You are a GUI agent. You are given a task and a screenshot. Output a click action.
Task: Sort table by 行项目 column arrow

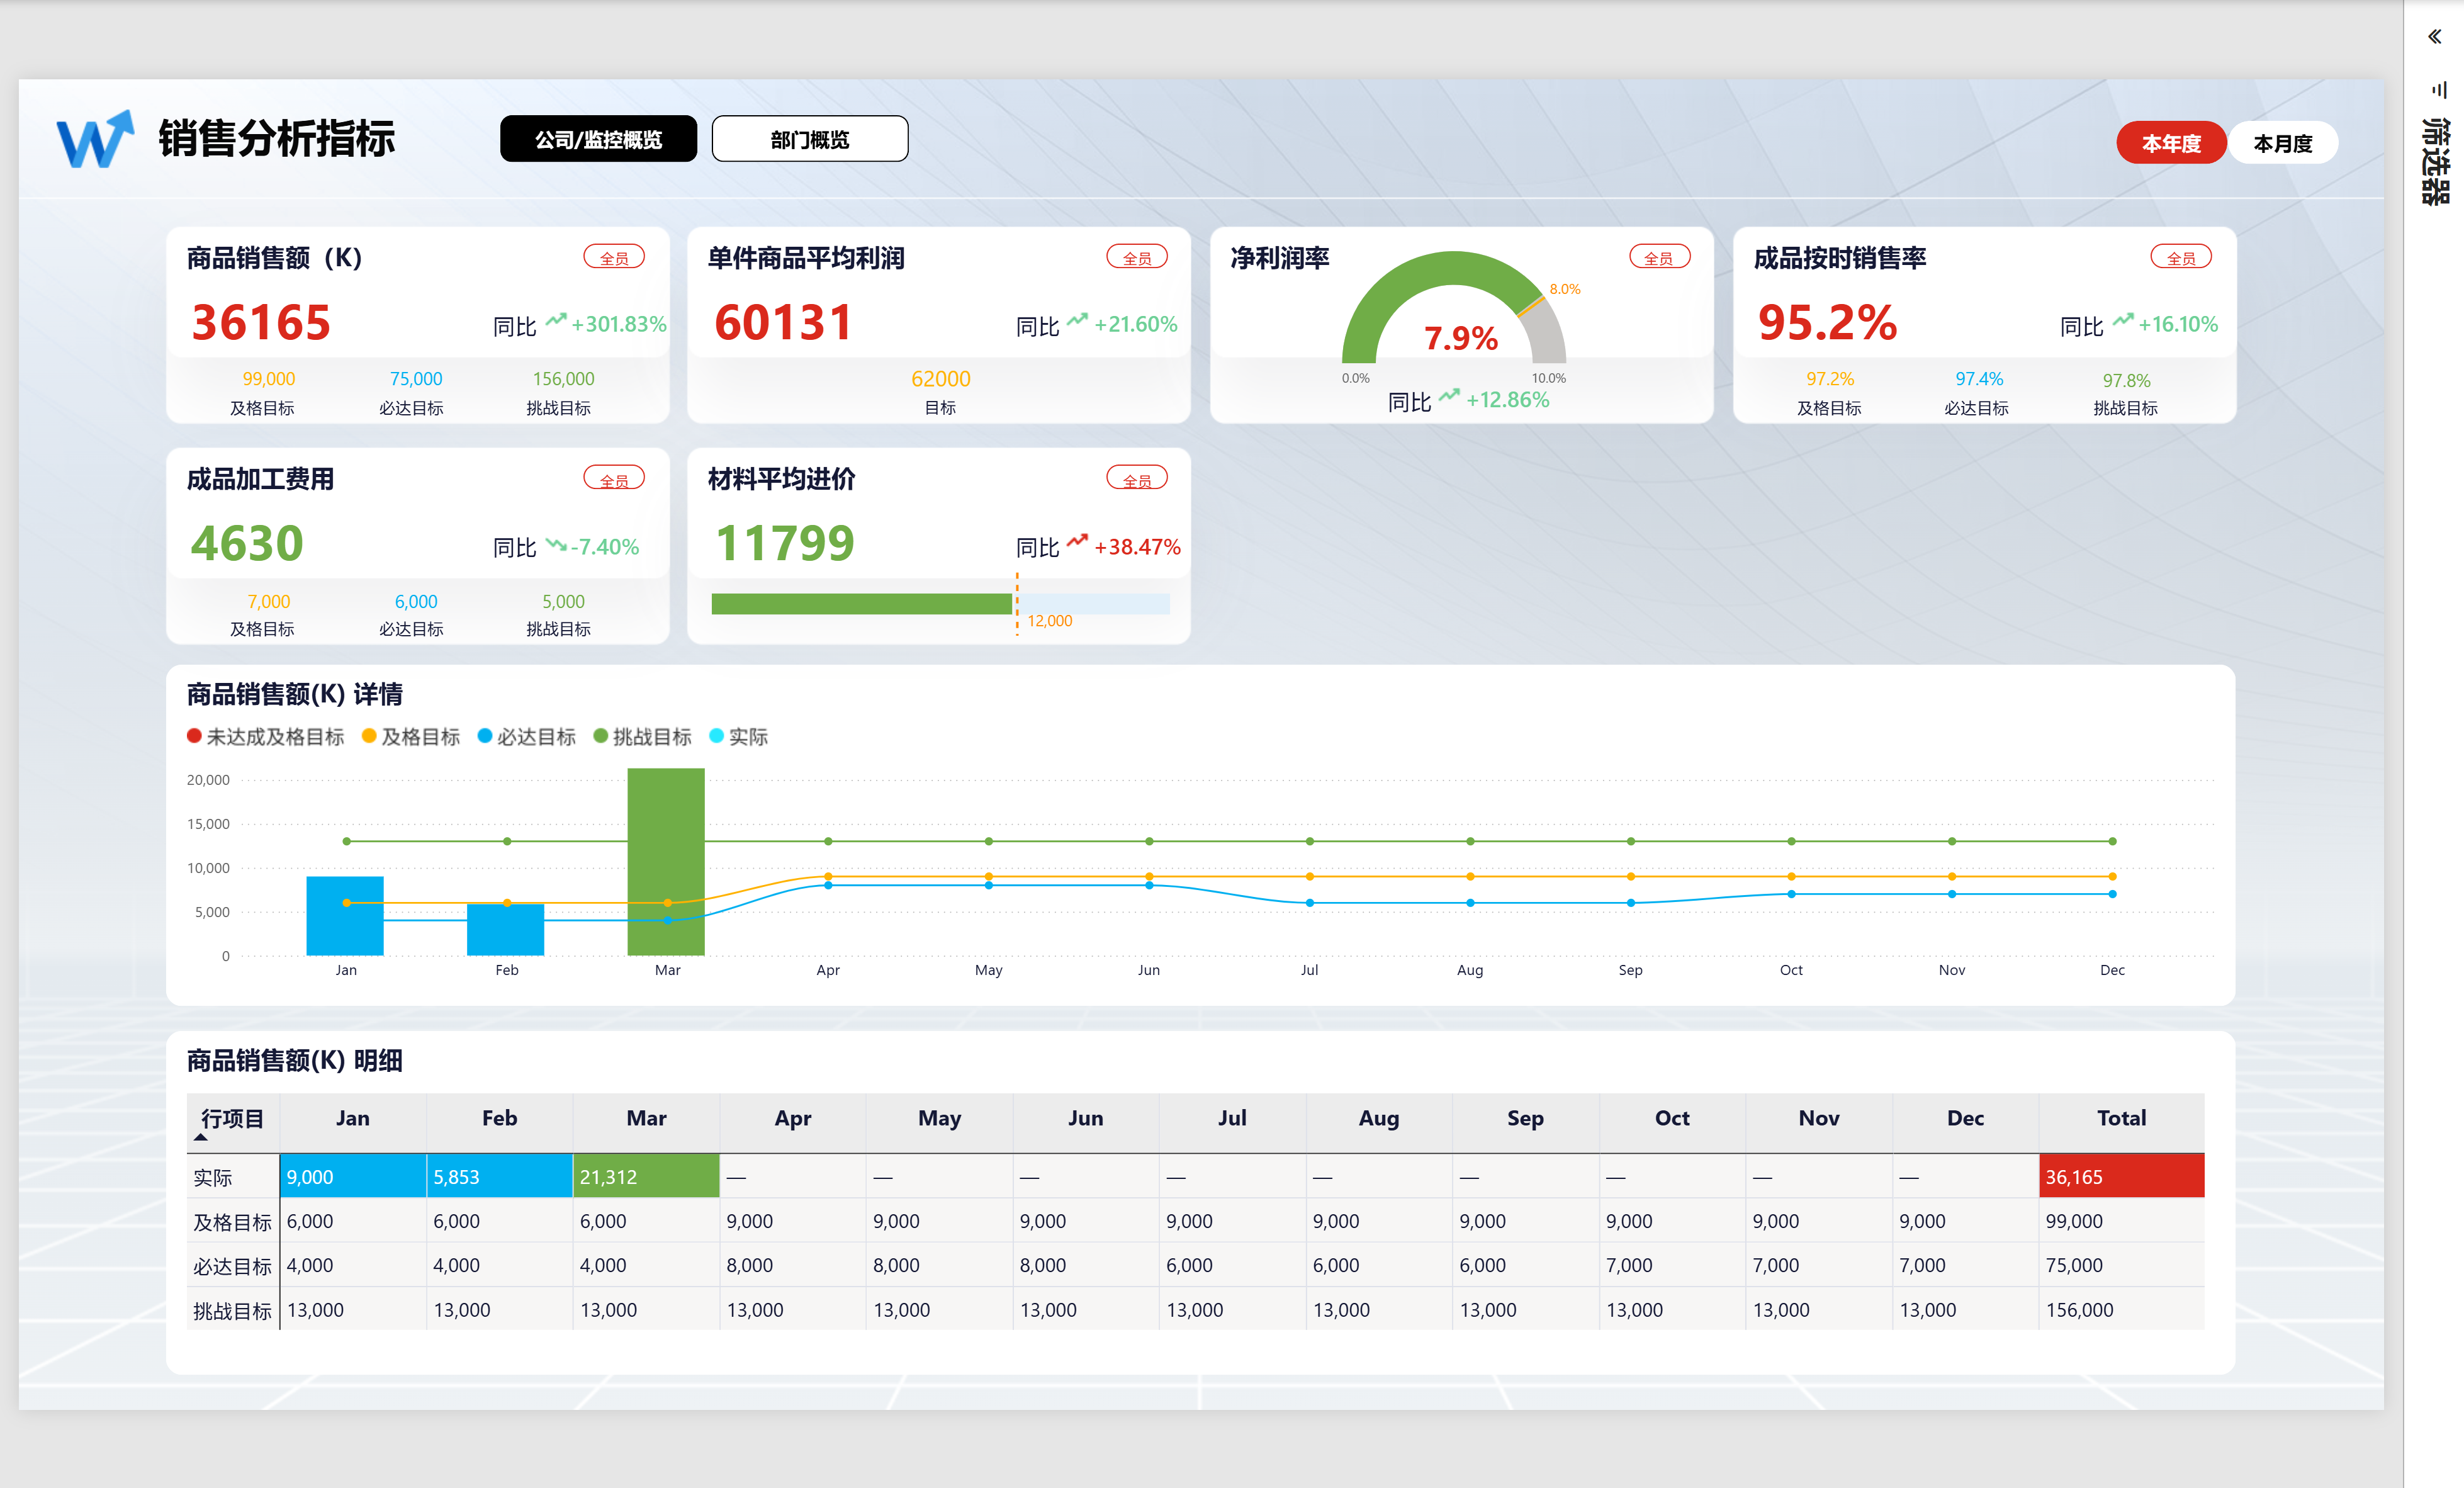click(201, 1137)
